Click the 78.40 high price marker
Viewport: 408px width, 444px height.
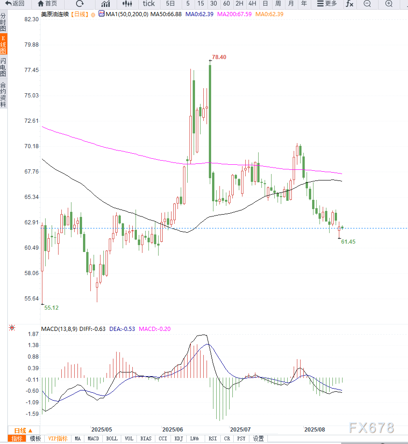219,57
